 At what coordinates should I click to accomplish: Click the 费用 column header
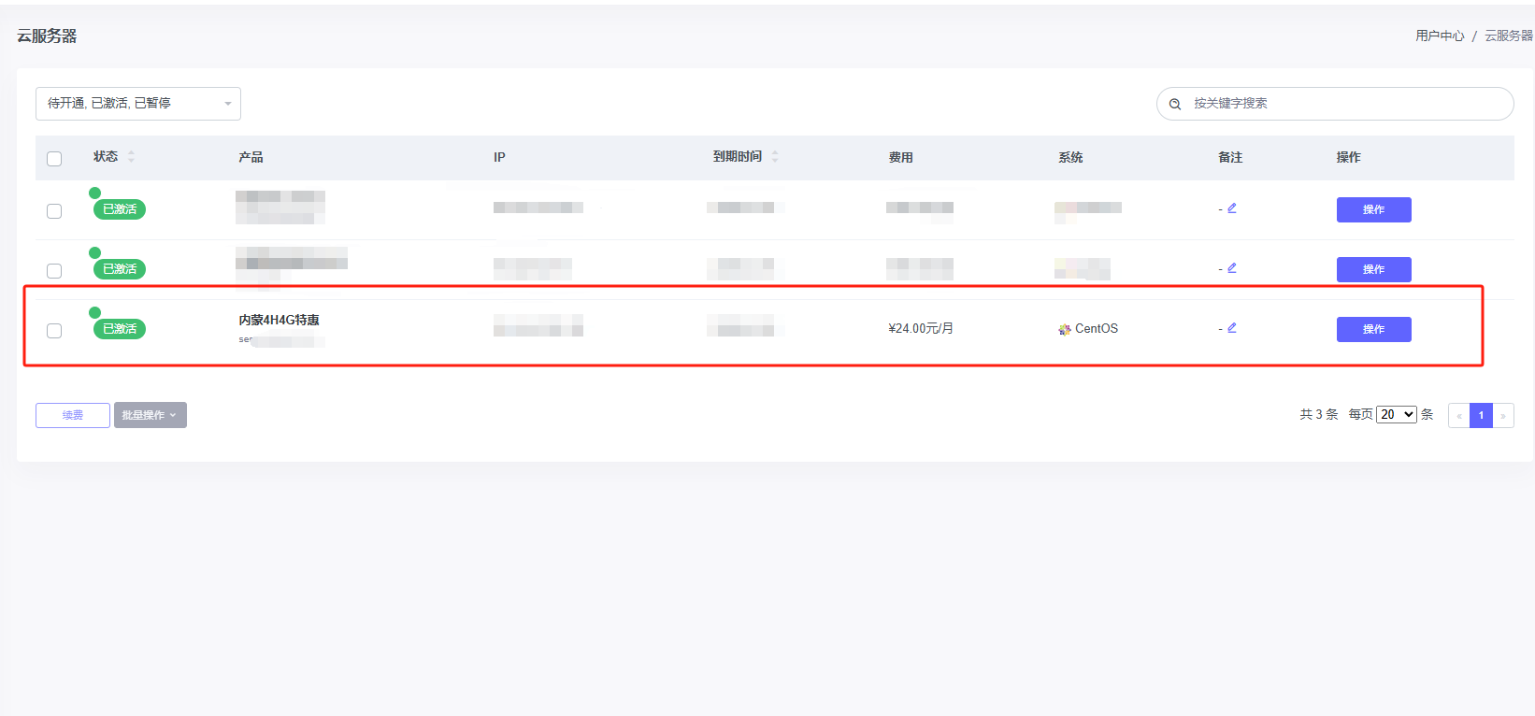(900, 157)
